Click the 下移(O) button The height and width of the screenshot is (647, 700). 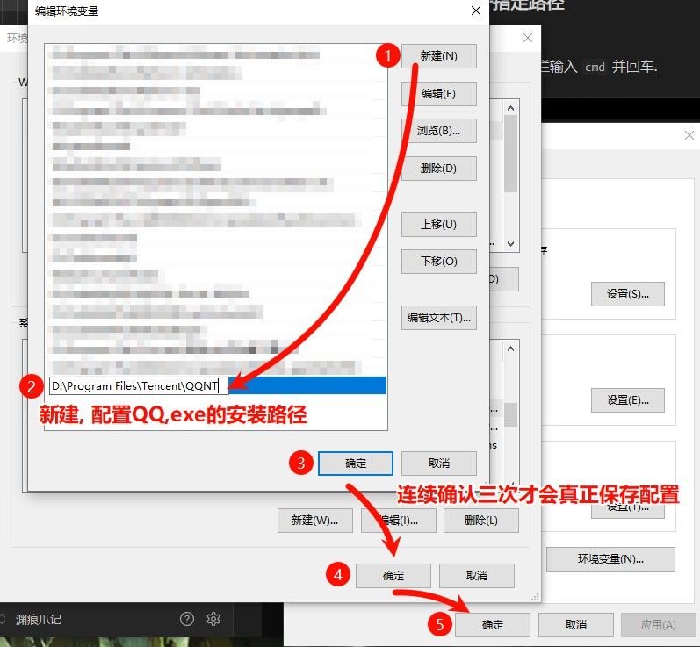point(439,262)
